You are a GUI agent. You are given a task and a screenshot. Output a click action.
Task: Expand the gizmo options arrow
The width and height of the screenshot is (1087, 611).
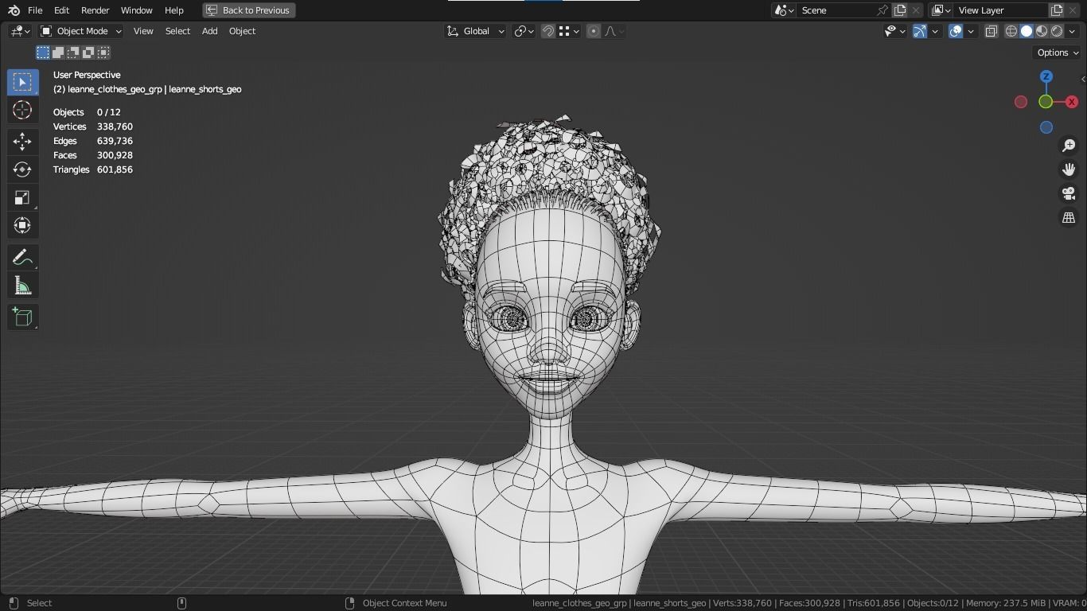[935, 31]
